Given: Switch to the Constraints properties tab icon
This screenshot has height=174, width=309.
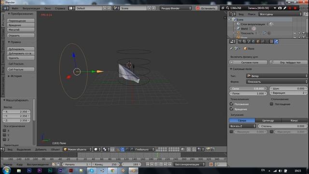Looking at the screenshot, I should coord(263,42).
